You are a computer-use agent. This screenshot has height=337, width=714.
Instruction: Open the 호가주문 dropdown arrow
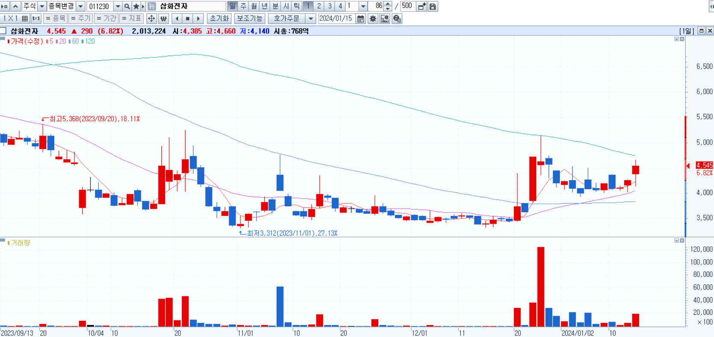(x=311, y=18)
